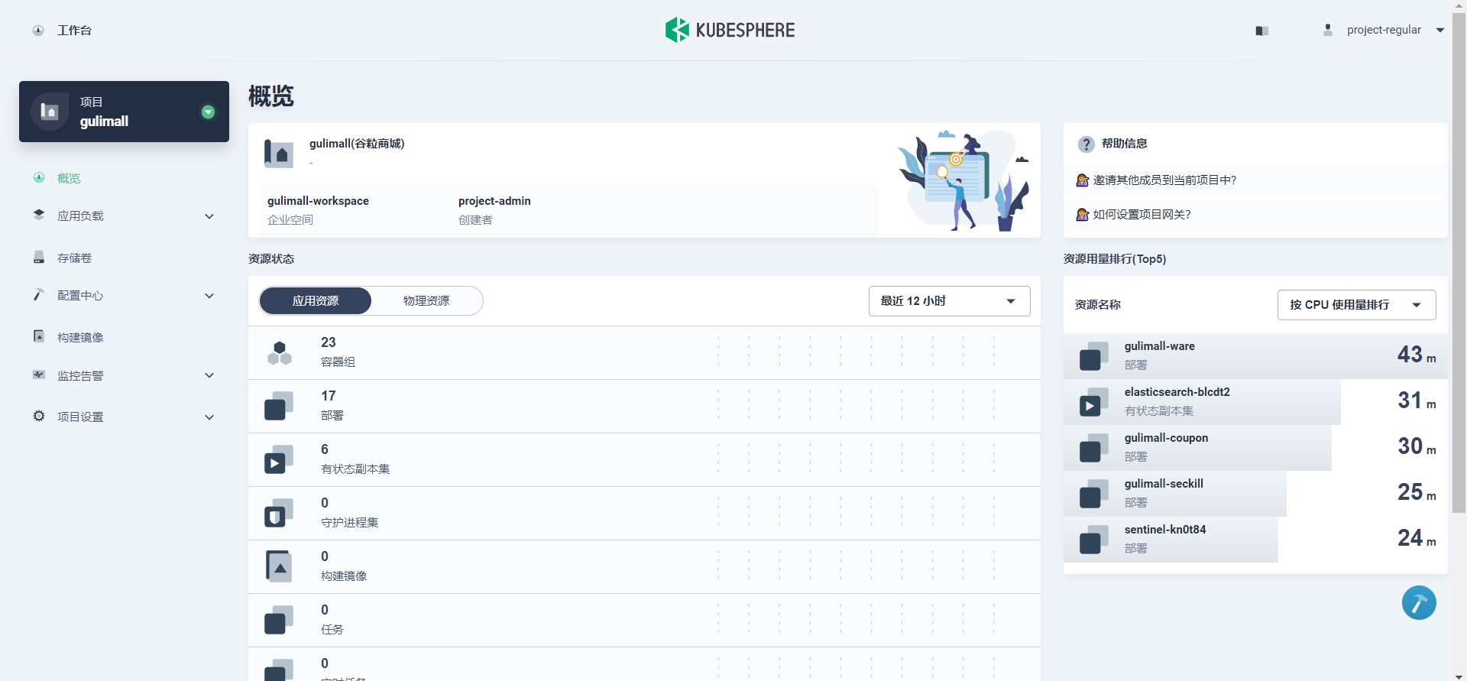Expand the 应用负载 submenu chevron
The width and height of the screenshot is (1467, 681).
(209, 216)
